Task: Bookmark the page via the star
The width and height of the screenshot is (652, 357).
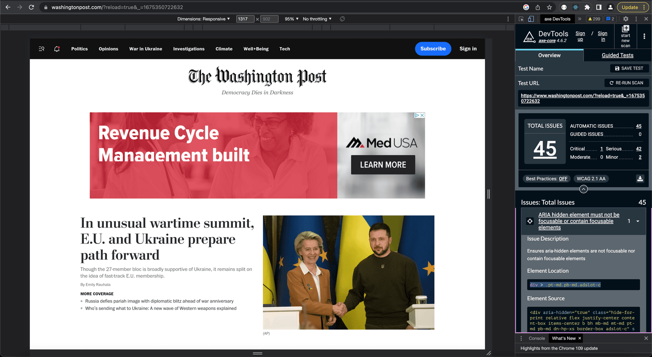Action: point(549,7)
